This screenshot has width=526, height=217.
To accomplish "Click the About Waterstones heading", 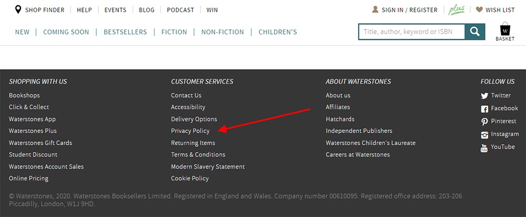I will [x=358, y=82].
